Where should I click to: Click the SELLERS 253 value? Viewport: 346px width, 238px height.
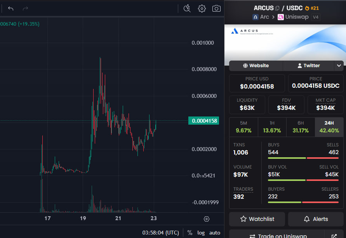[334, 196]
